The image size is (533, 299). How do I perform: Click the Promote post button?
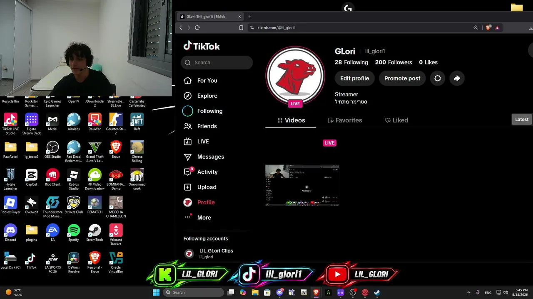coord(402,78)
